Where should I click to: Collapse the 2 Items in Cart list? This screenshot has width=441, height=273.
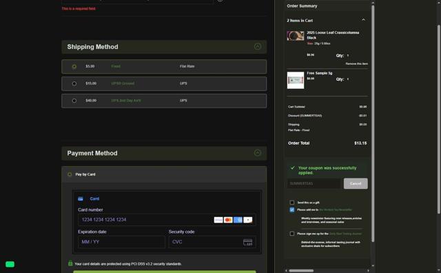pyautogui.click(x=363, y=20)
